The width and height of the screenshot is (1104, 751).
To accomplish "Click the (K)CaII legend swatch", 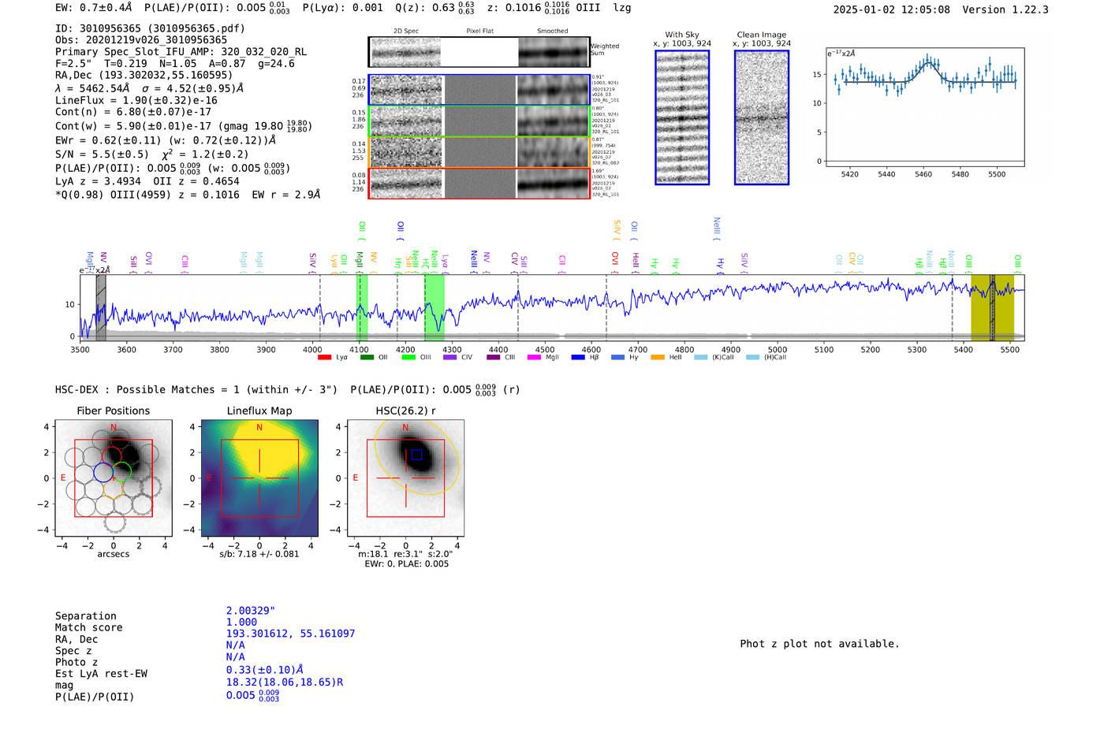I will [x=701, y=357].
